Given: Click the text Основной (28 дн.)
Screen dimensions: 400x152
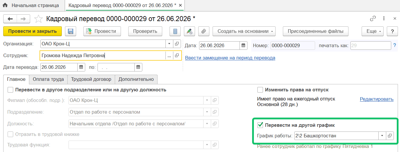Looking at the screenshot, I should pyautogui.click(x=277, y=104).
